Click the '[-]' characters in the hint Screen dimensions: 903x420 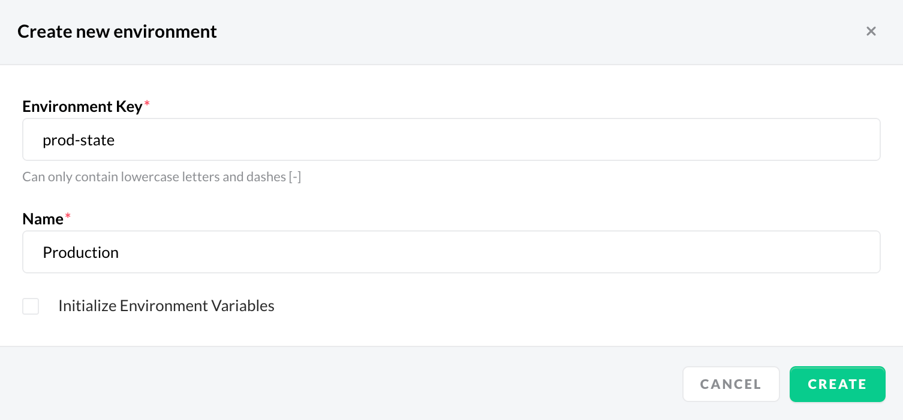[x=294, y=177]
